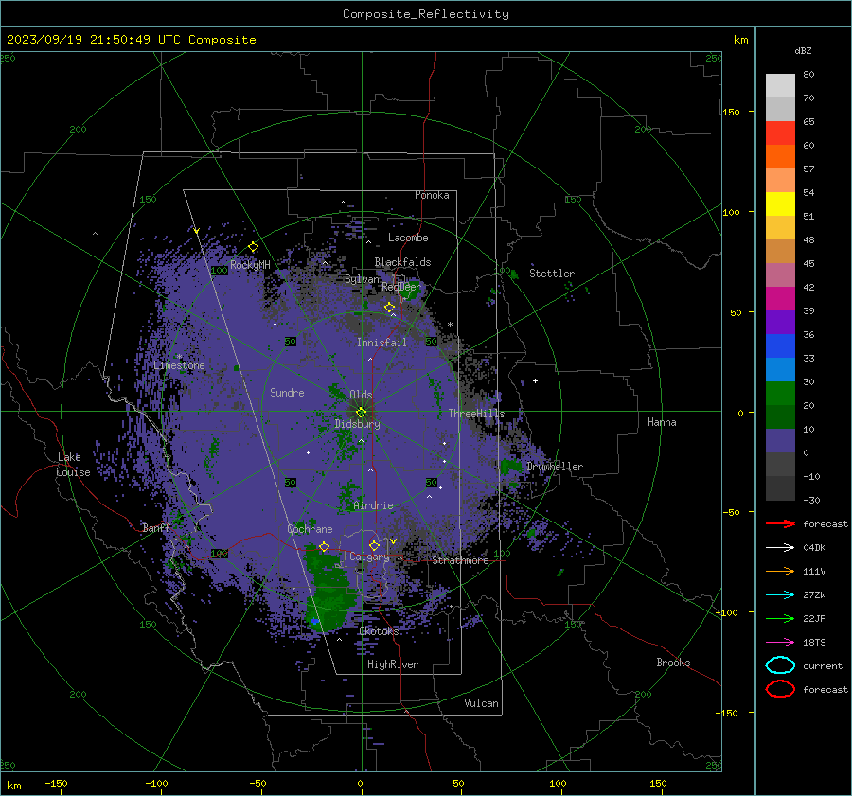Click the Vulcan city label

click(x=482, y=703)
